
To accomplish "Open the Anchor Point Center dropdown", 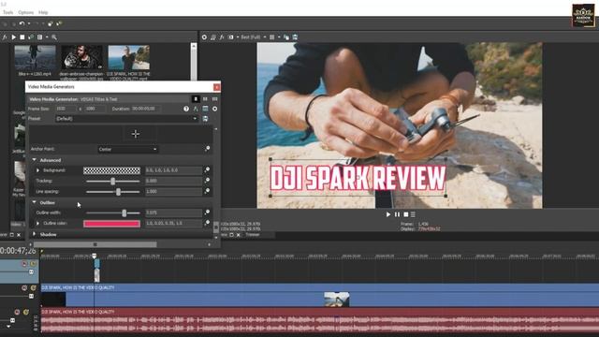I will pos(127,150).
